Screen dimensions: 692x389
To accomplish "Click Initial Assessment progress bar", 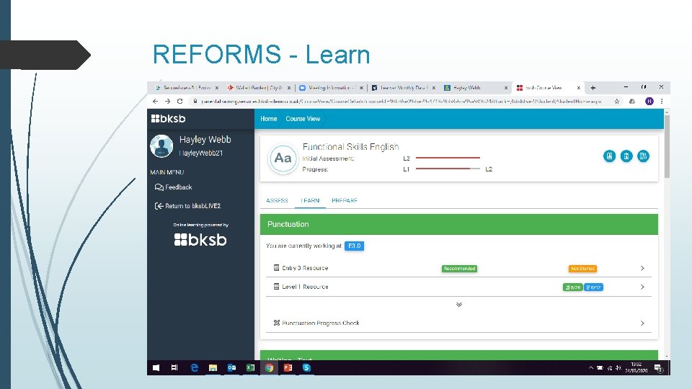I will pyautogui.click(x=448, y=158).
